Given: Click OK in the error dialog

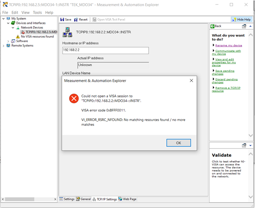Looking at the screenshot, I should click(178, 143).
